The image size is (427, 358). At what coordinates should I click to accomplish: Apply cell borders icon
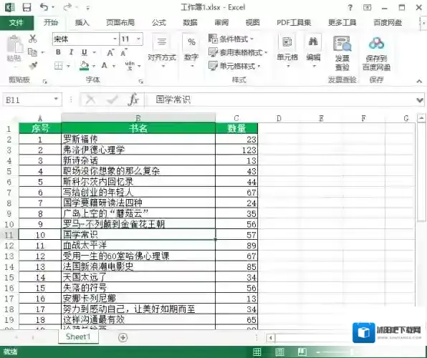pyautogui.click(x=59, y=66)
